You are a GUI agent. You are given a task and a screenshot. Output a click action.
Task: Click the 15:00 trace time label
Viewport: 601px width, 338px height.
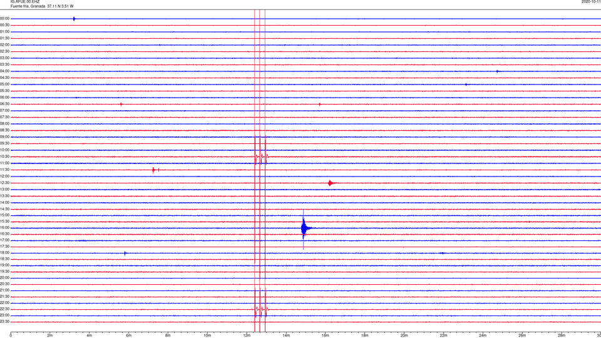tap(5, 215)
